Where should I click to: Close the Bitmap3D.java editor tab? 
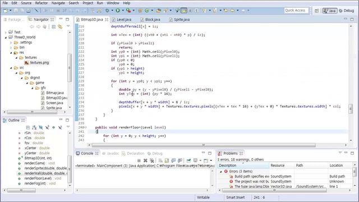point(107,20)
